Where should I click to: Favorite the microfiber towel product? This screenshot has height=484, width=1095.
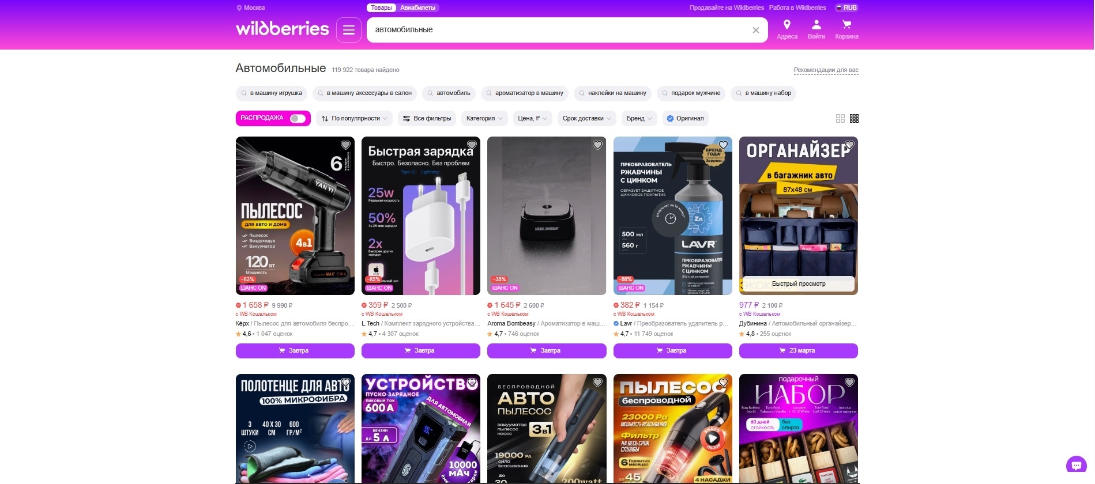coord(345,383)
